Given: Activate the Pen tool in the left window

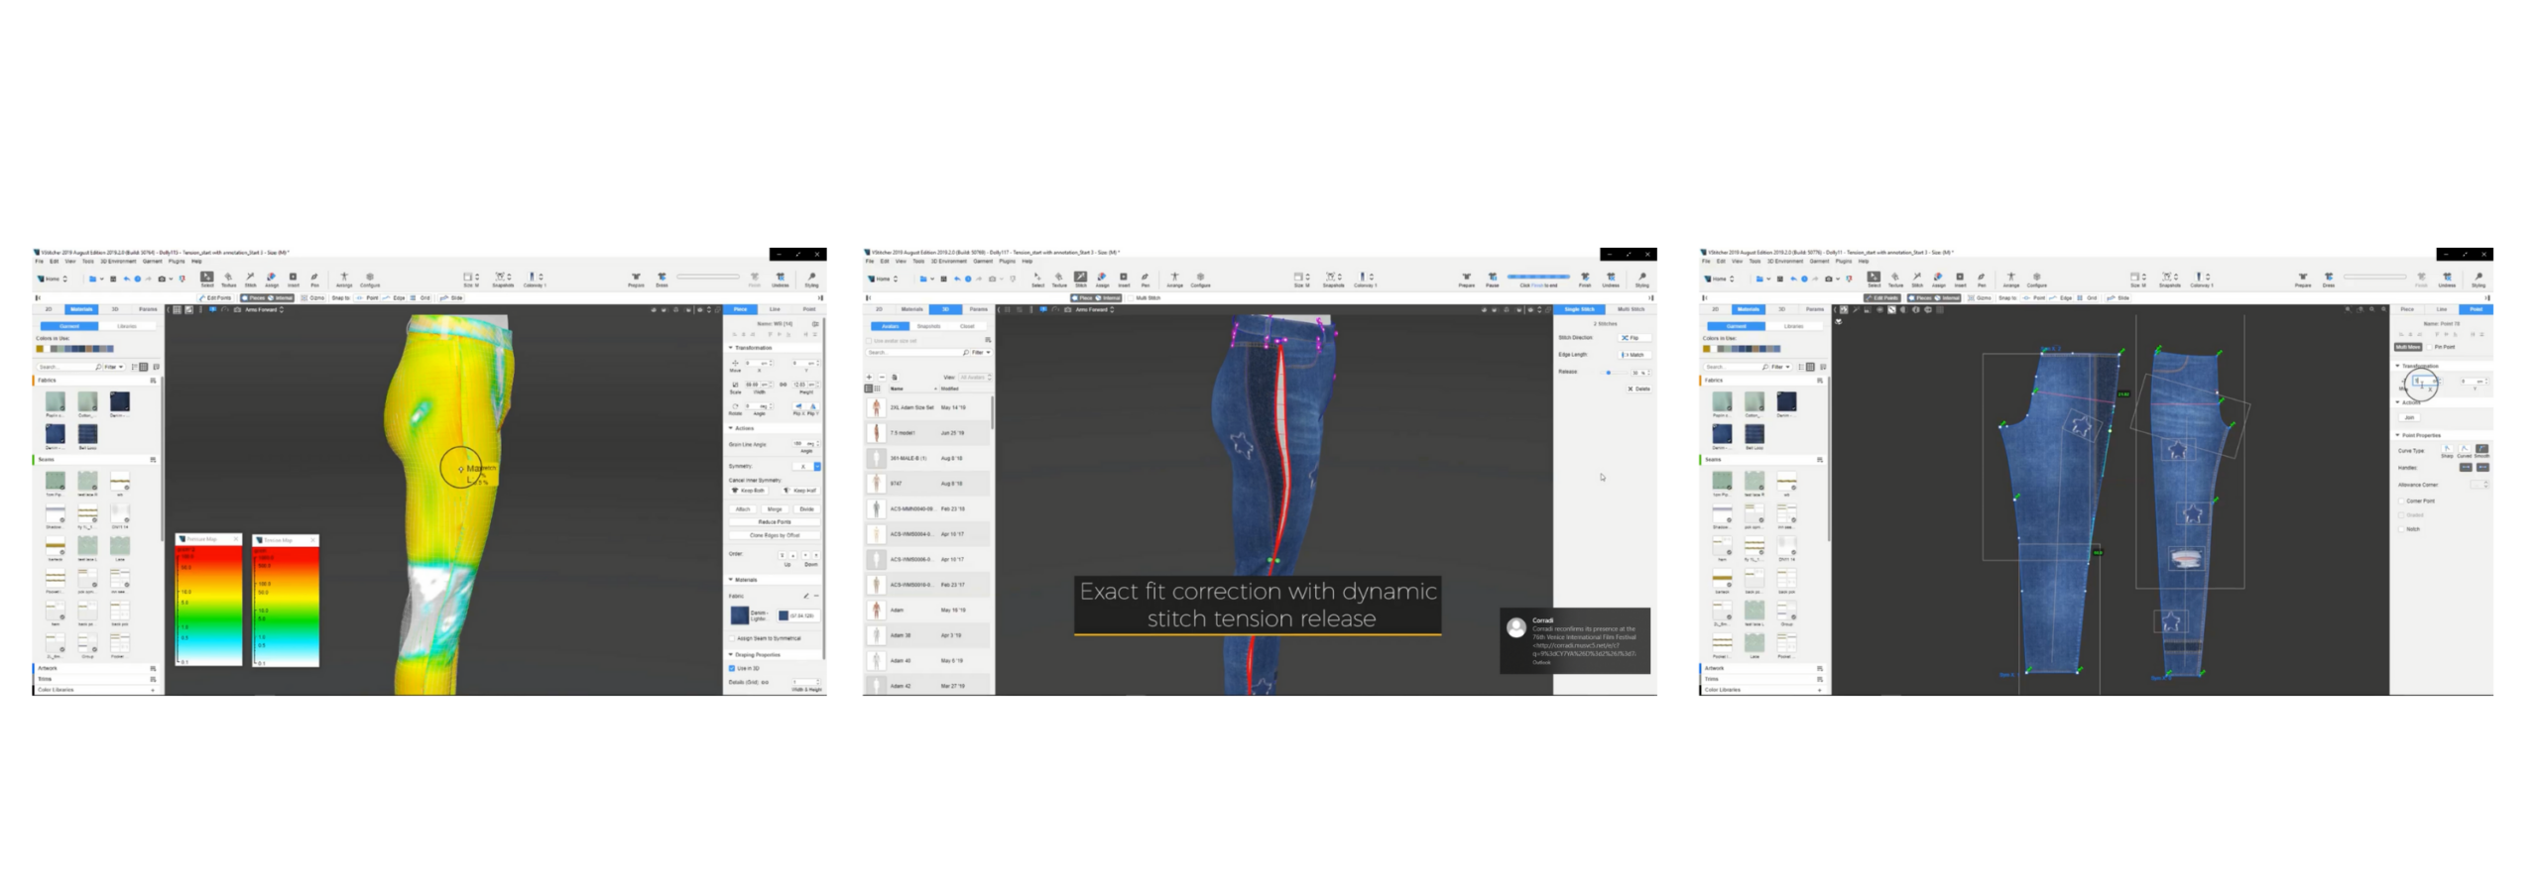Looking at the screenshot, I should click(x=314, y=279).
